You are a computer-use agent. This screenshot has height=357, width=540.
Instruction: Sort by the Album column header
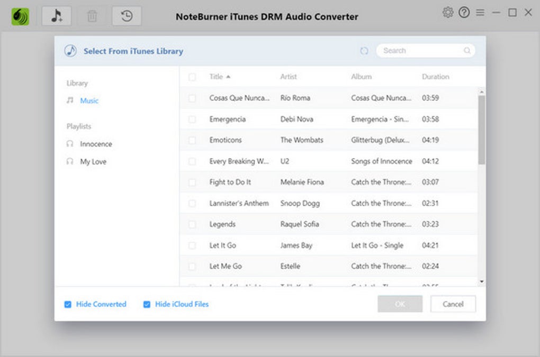point(361,77)
